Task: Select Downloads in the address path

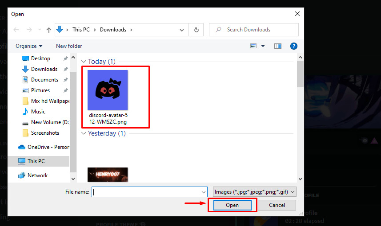Action: [x=113, y=30]
